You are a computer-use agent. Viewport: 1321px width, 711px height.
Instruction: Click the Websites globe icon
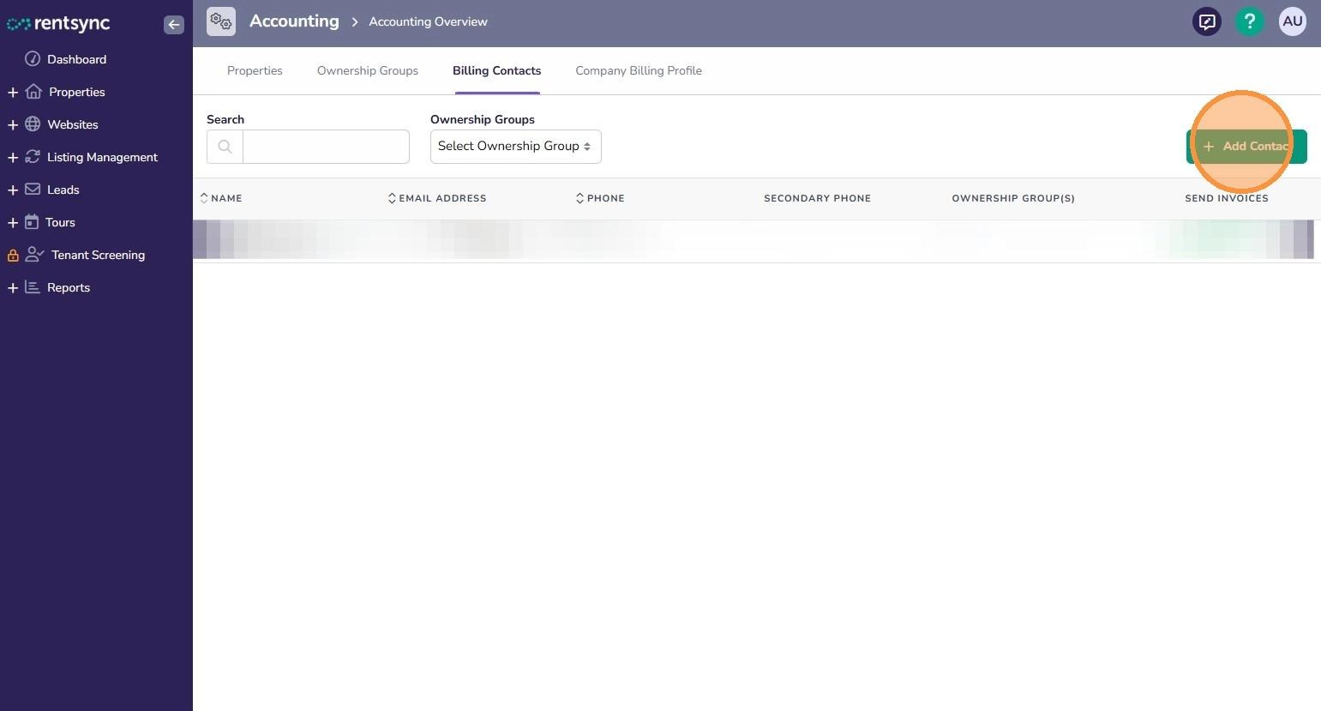[33, 124]
